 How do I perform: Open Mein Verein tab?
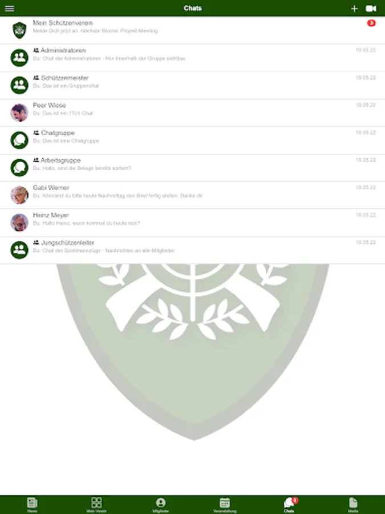(x=96, y=502)
